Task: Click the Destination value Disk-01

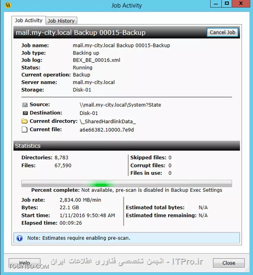Action: pyautogui.click(x=88, y=113)
